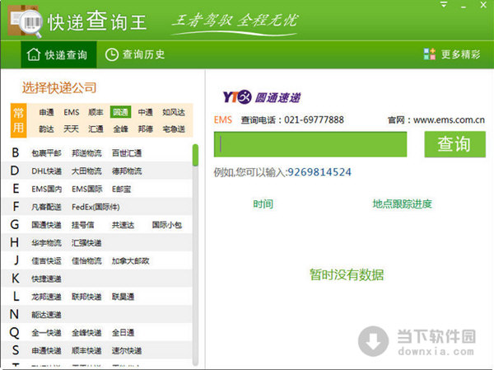Choose 联邦快递 in row L
Viewport: 494px width, 370px height.
86,297
